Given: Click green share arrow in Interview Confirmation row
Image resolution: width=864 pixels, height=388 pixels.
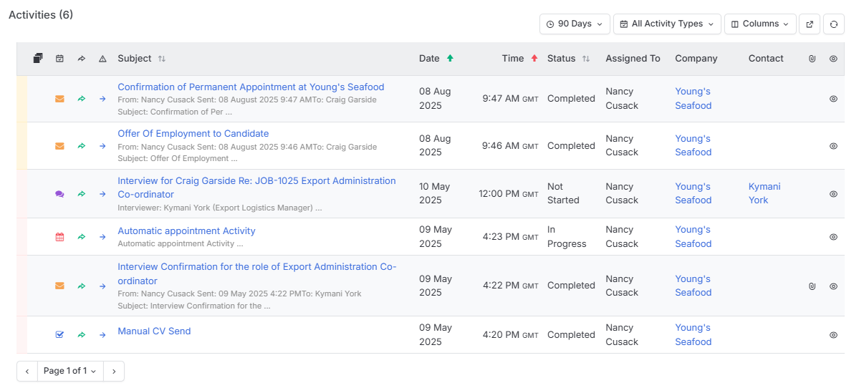Looking at the screenshot, I should [81, 286].
